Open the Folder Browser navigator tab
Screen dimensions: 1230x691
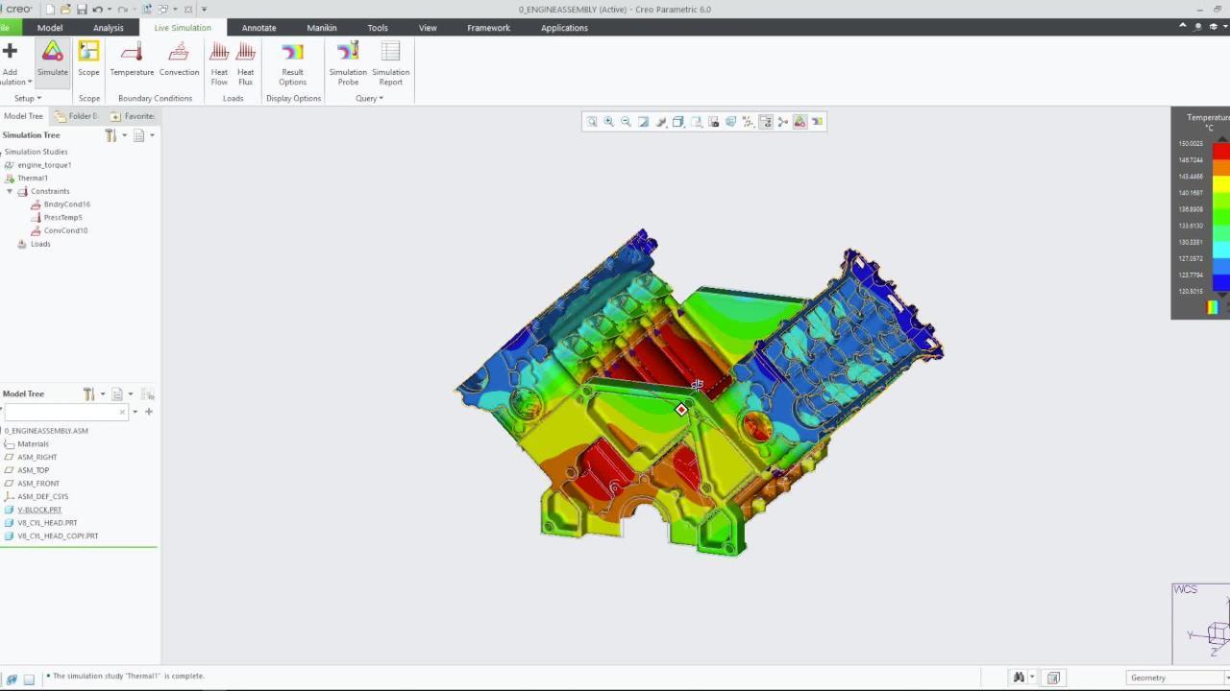tap(77, 116)
